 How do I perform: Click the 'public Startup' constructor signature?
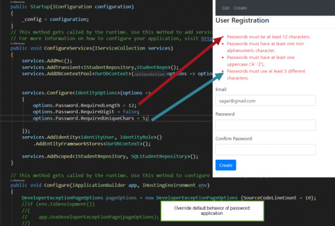tap(72, 7)
